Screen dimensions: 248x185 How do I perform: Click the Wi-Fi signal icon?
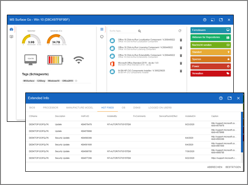tap(79, 60)
